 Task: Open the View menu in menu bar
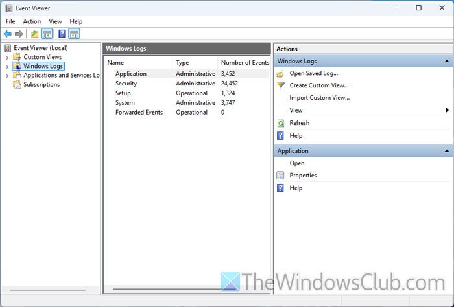click(x=55, y=21)
